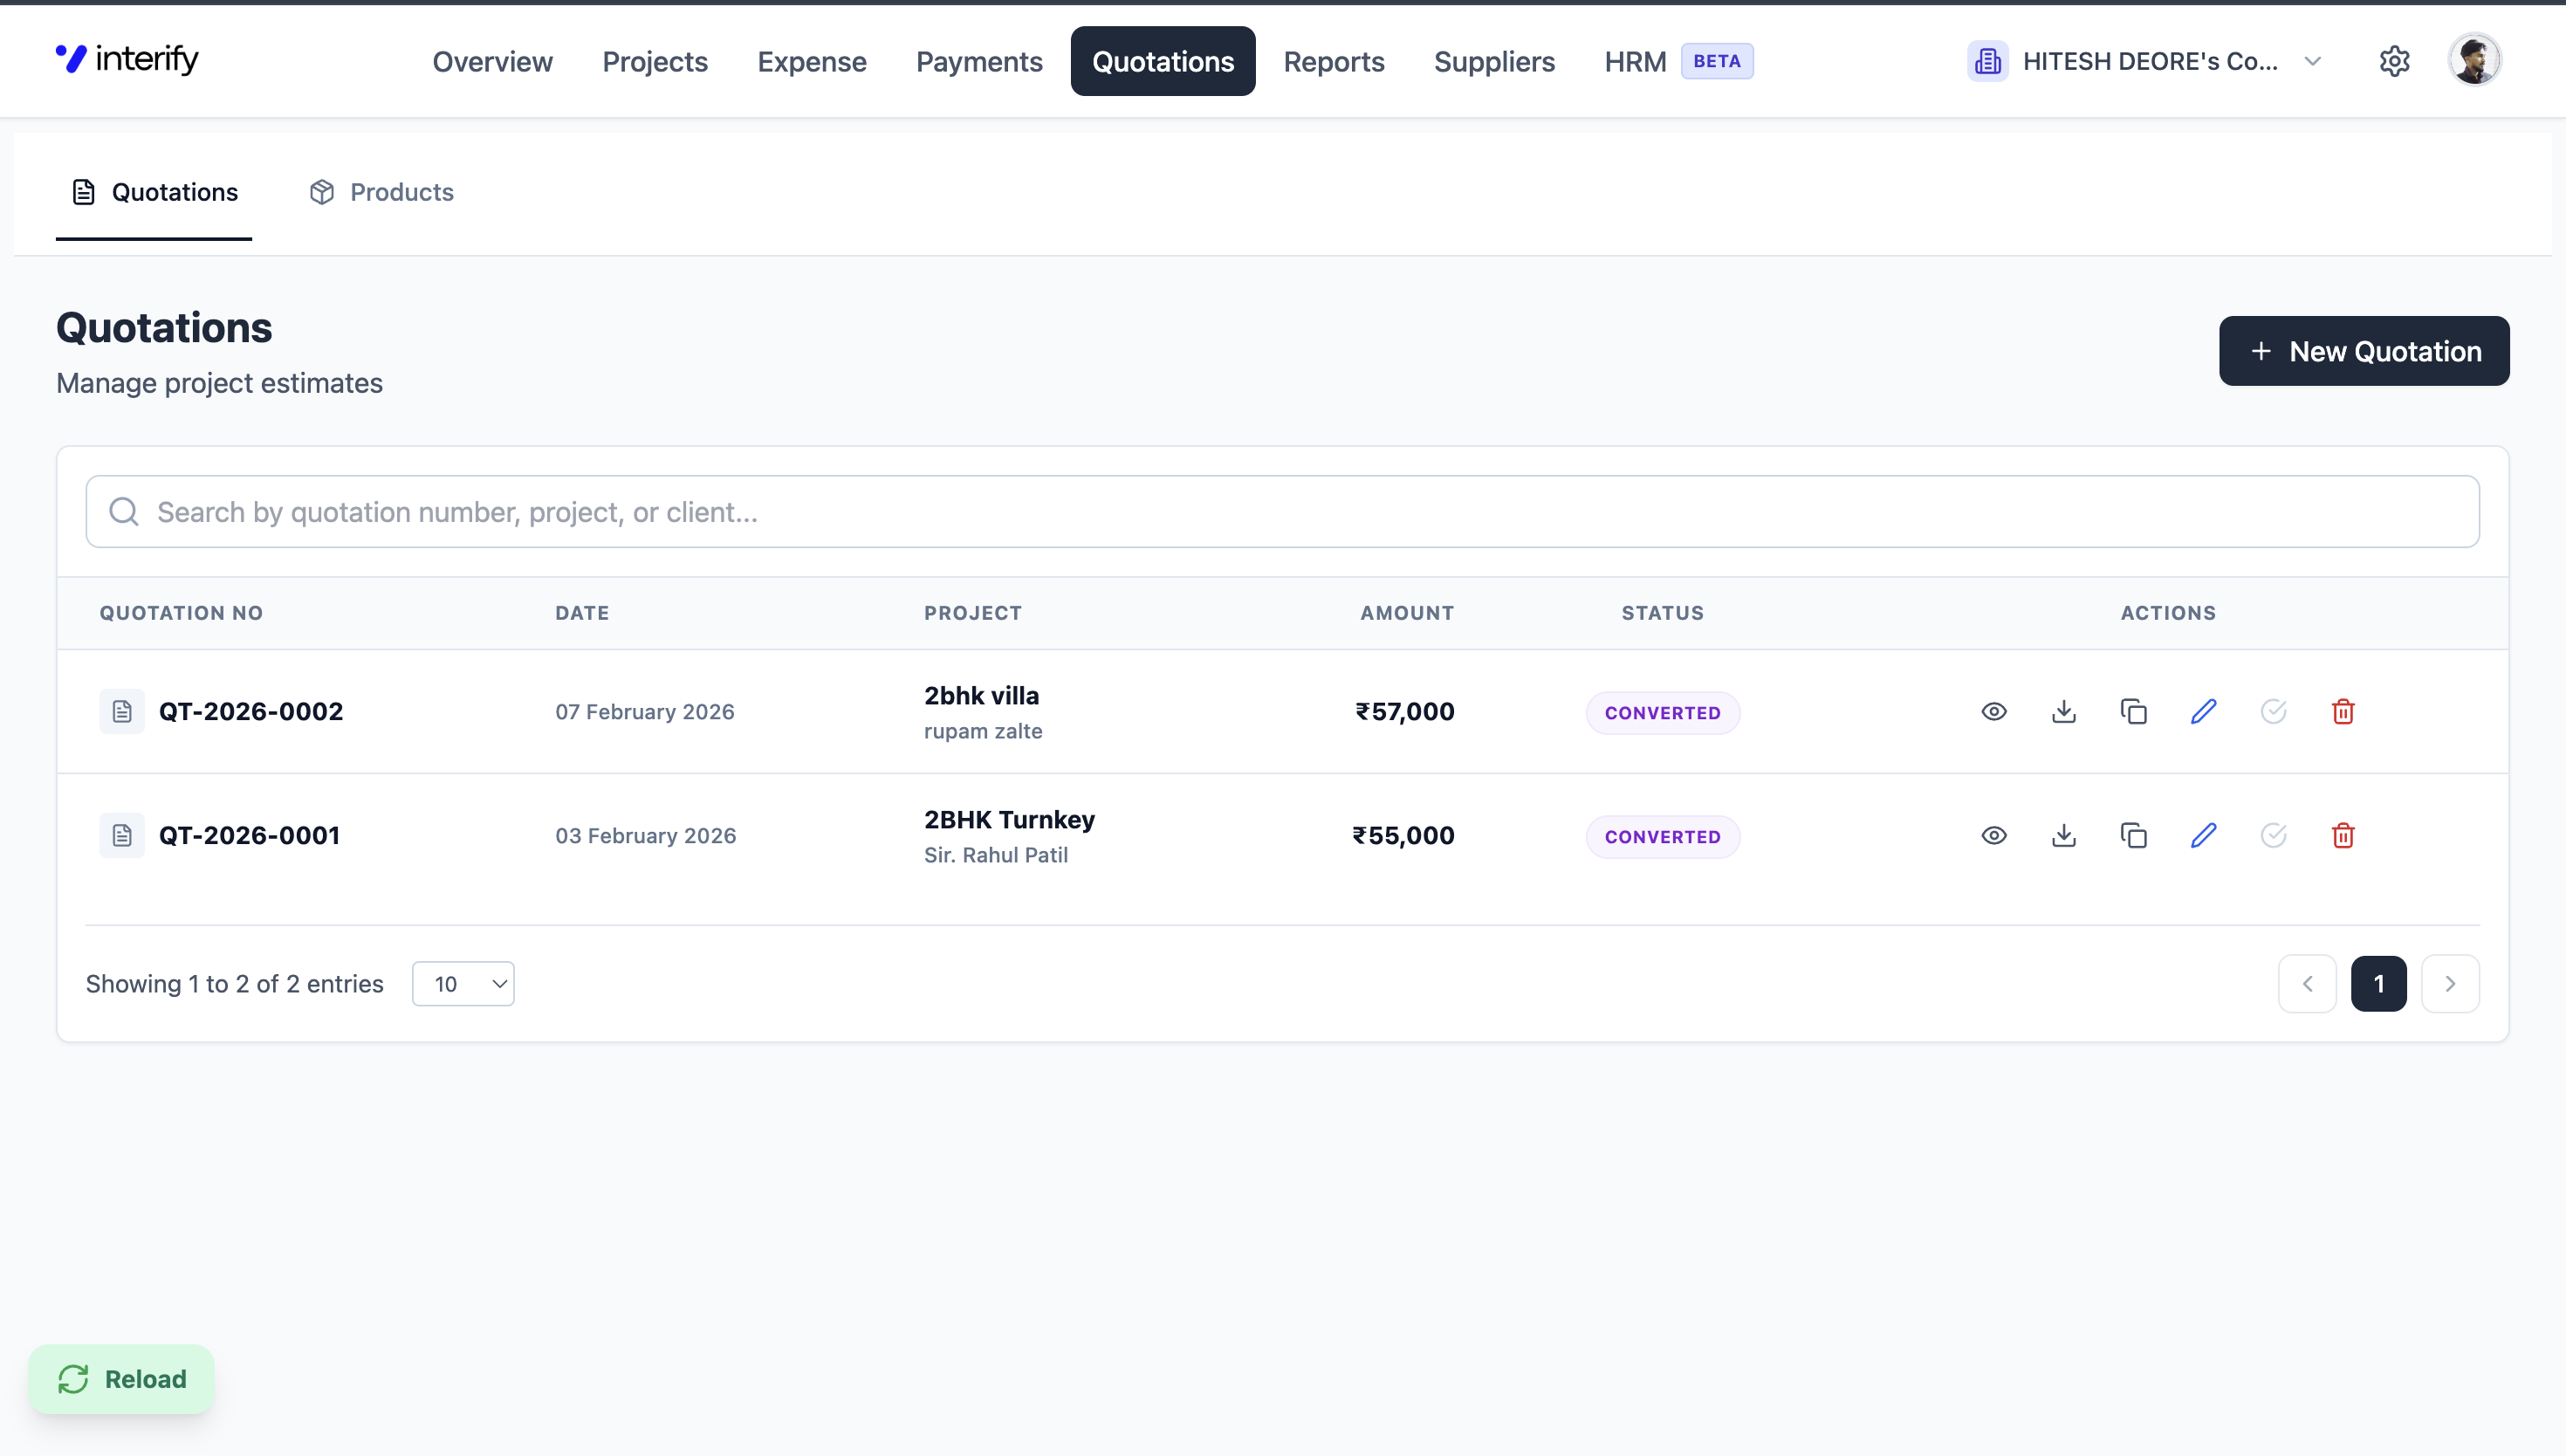Open the Reports menu item
The image size is (2566, 1456).
(x=1333, y=61)
